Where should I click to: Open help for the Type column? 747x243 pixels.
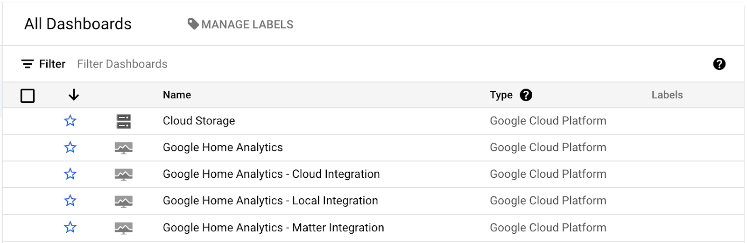click(526, 95)
